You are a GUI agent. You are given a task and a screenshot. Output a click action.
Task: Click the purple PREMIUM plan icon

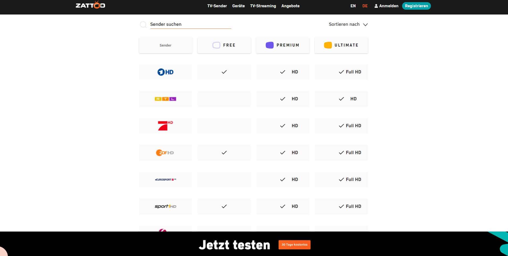point(270,45)
